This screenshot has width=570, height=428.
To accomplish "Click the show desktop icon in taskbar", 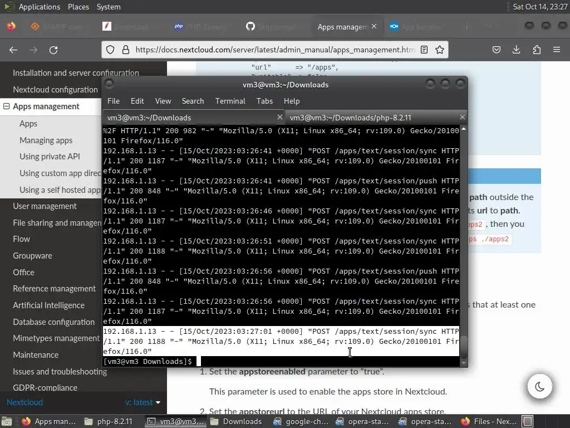I will coord(7,421).
